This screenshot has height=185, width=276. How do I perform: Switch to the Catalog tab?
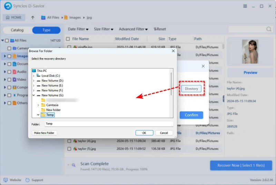17,30
